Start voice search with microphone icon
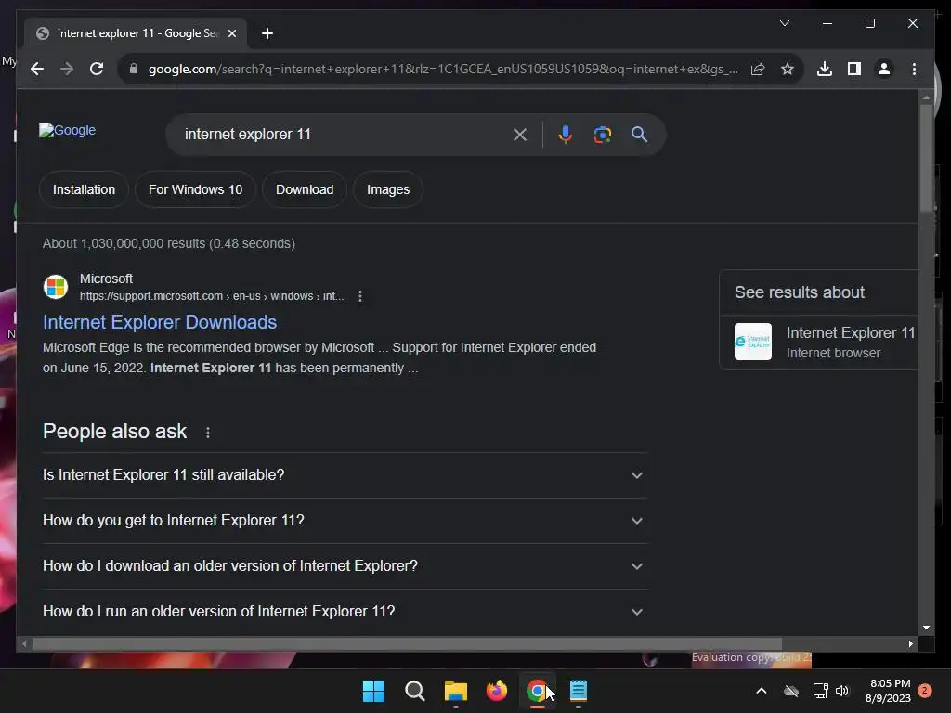951x713 pixels. tap(566, 134)
